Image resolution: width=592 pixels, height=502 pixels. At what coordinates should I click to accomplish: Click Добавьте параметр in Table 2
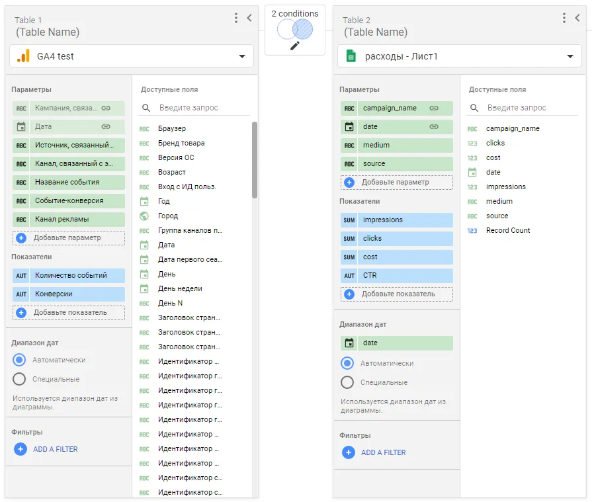point(397,183)
